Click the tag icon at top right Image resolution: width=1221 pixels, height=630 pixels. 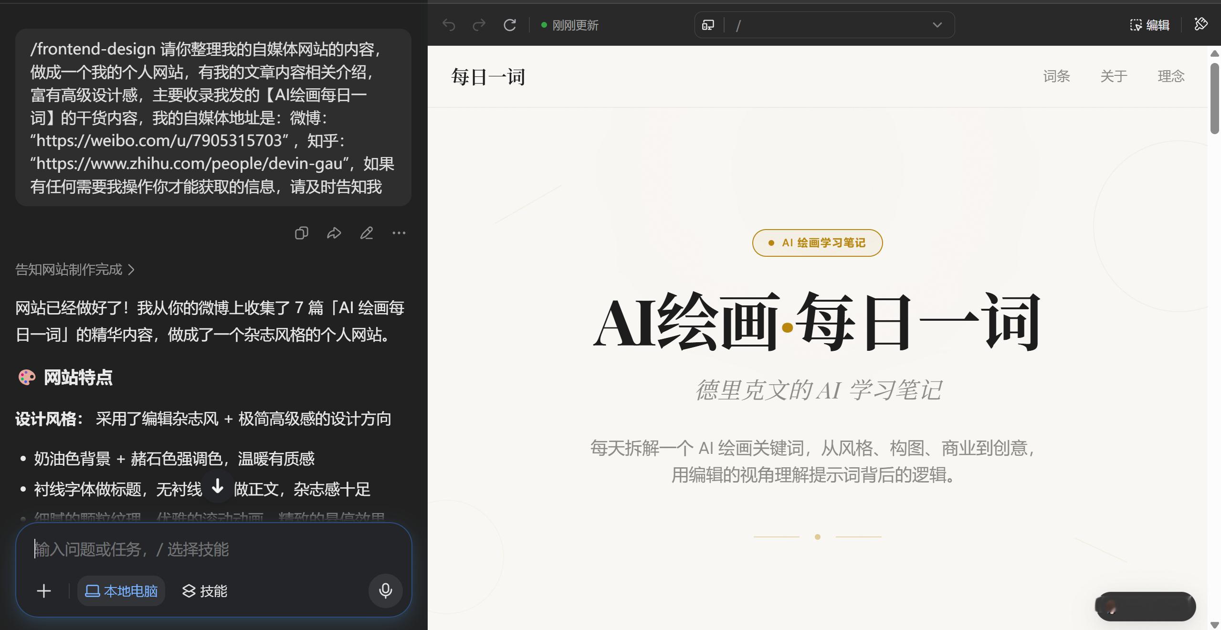[1201, 24]
